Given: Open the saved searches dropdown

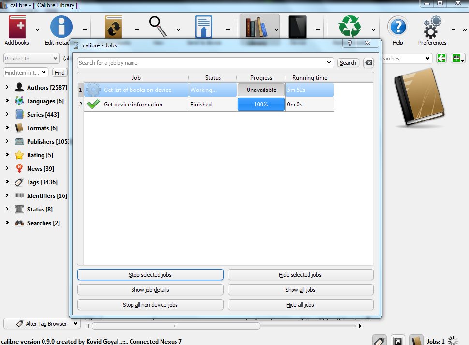Looking at the screenshot, I should click(x=428, y=58).
